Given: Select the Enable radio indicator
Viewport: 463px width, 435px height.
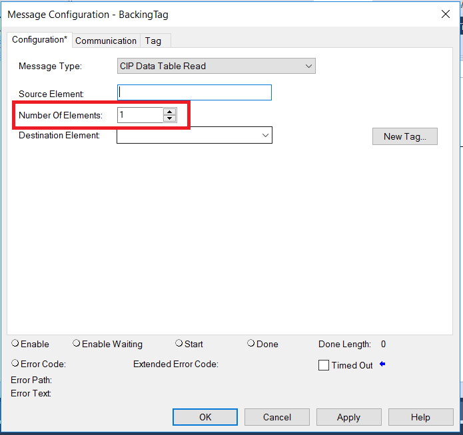Looking at the screenshot, I should [15, 343].
